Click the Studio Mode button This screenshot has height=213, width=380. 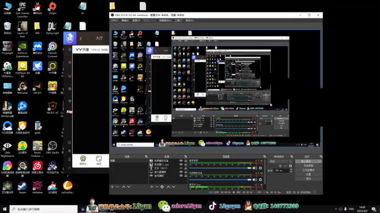(308, 170)
